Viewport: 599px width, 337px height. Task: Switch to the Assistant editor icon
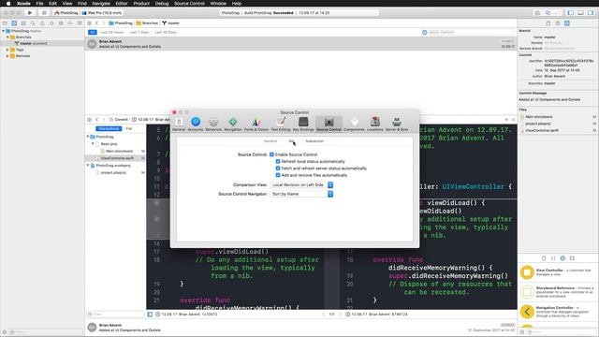click(x=548, y=12)
